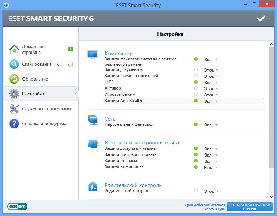Open the Сеть settings link

point(110,119)
